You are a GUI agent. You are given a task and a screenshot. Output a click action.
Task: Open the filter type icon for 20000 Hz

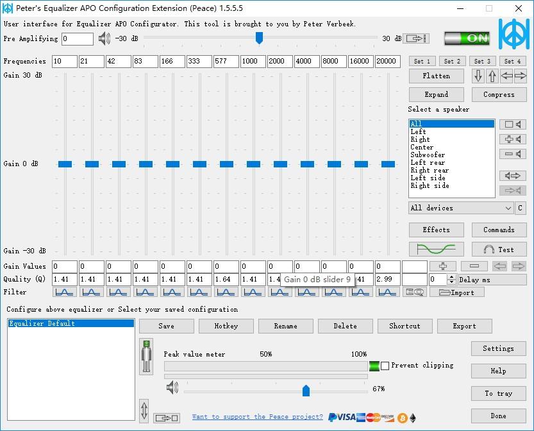(387, 292)
